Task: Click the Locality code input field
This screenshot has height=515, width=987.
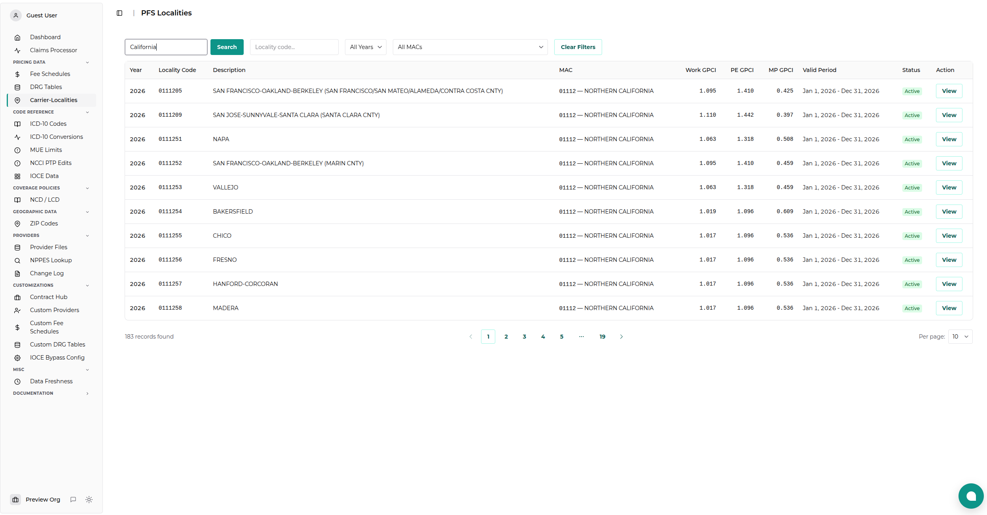Action: tap(294, 47)
